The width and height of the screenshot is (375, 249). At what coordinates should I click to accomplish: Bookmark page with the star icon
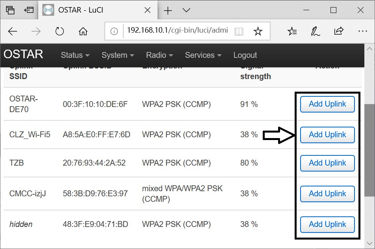point(258,31)
